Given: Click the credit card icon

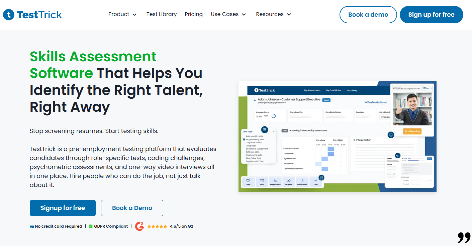Looking at the screenshot, I should click(32, 226).
